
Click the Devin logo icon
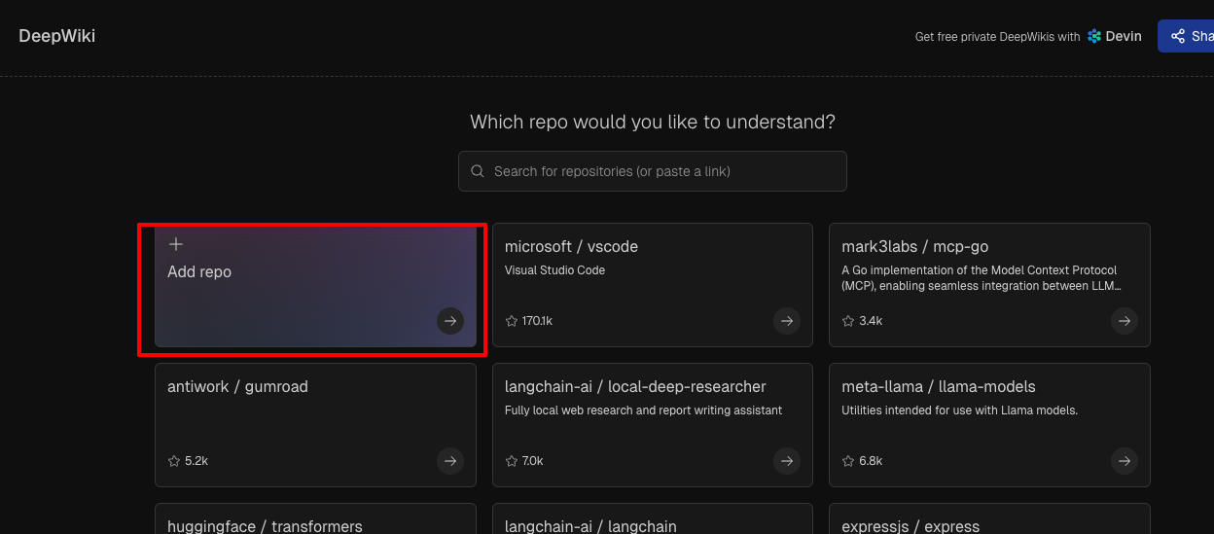[x=1094, y=36]
